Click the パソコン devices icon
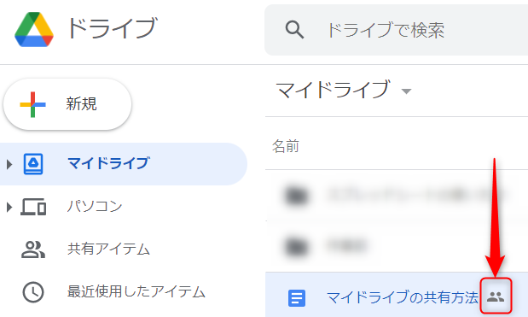The height and width of the screenshot is (317, 528). (x=33, y=207)
